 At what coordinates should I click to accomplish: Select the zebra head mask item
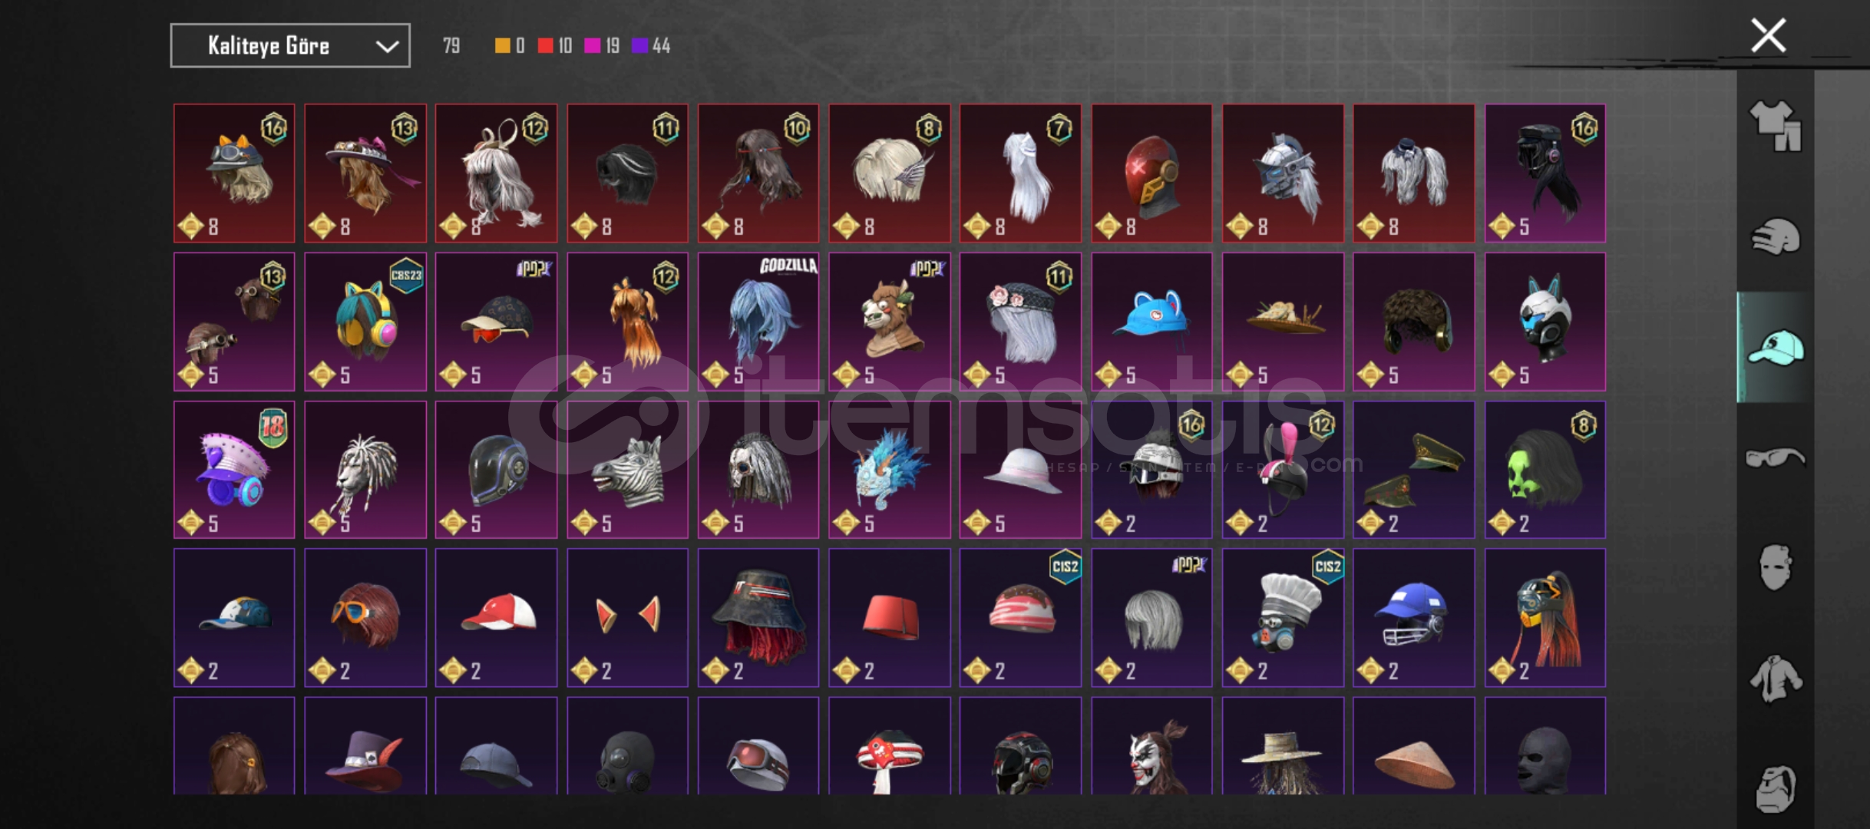click(x=627, y=469)
